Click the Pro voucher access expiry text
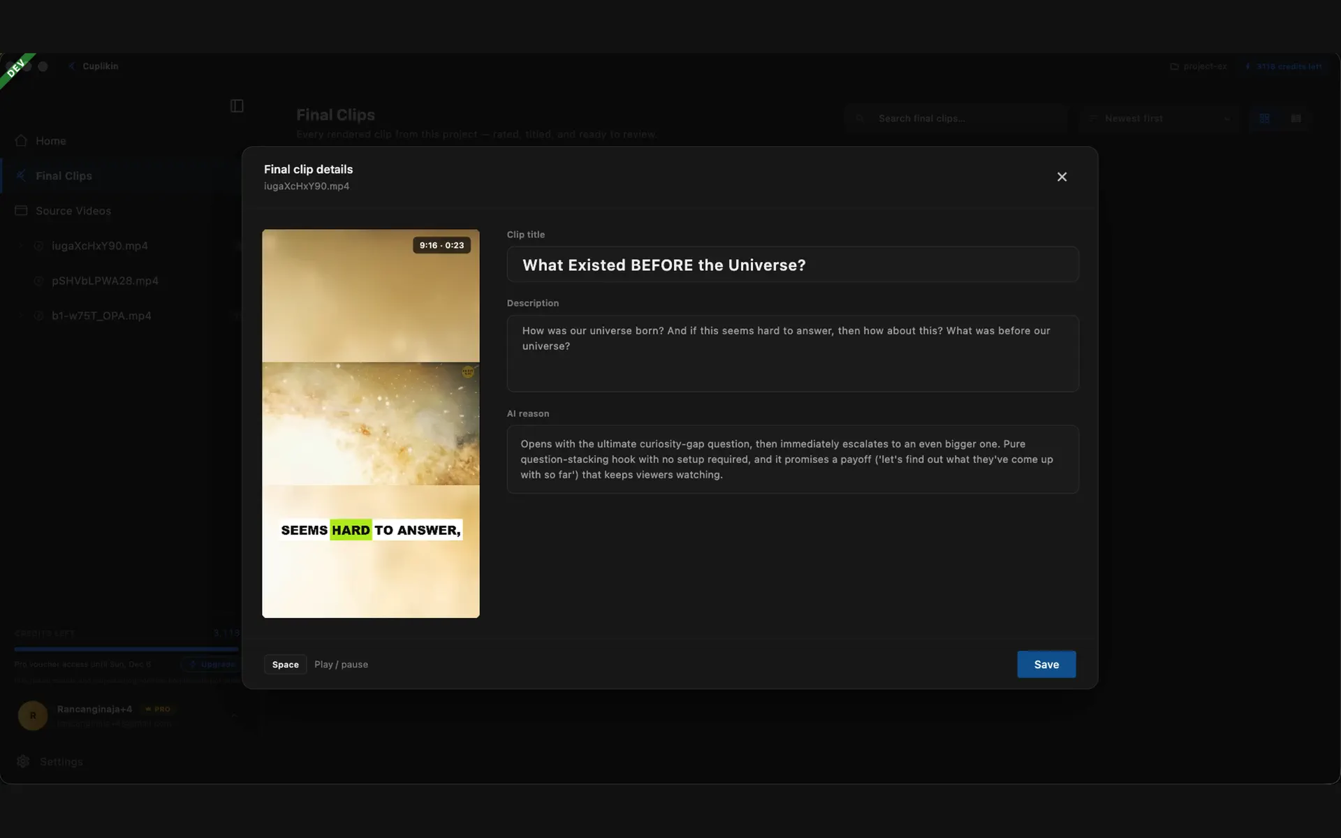The width and height of the screenshot is (1341, 838). coord(83,664)
